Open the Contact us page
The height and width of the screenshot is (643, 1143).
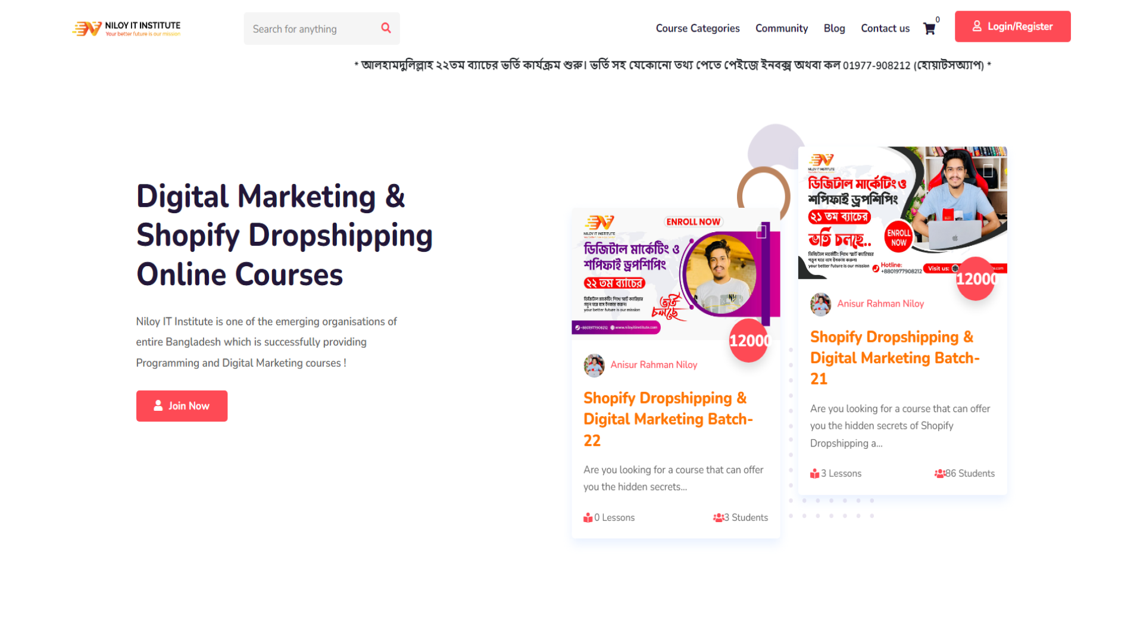885,28
